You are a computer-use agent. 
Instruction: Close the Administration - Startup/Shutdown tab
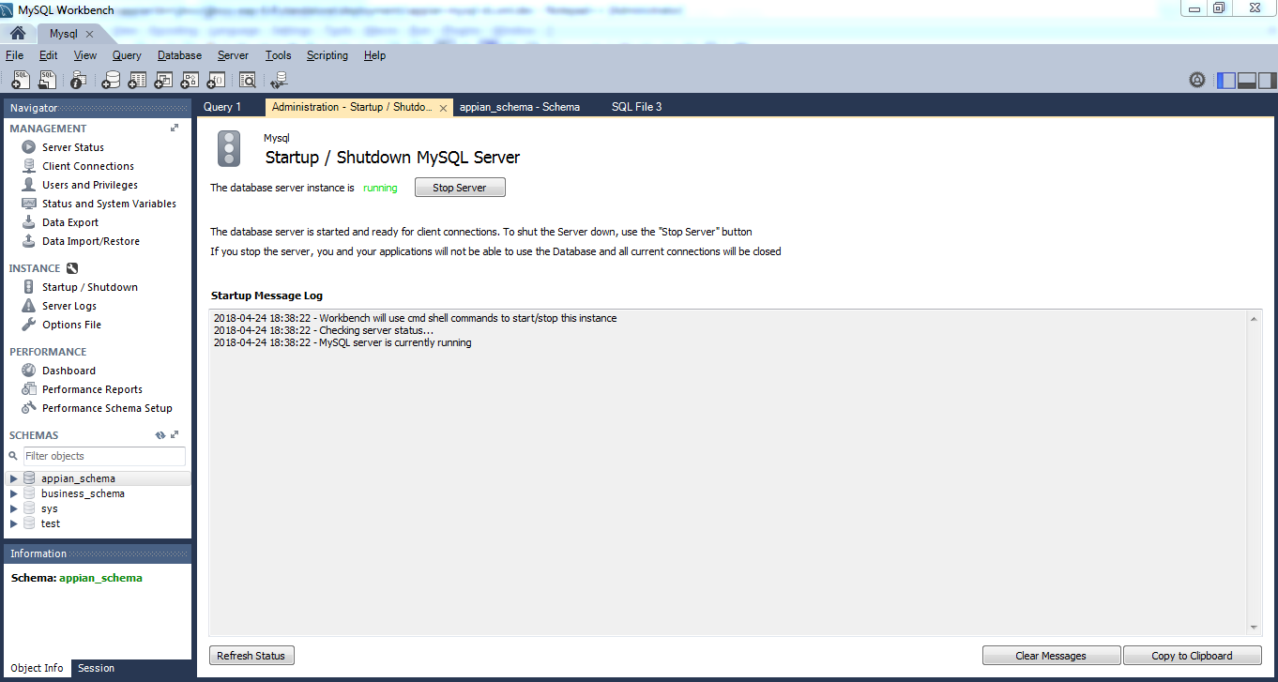[443, 108]
